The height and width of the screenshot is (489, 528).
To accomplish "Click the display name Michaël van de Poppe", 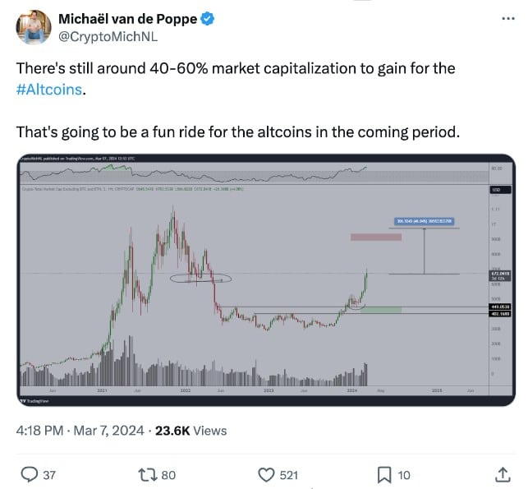I will [x=128, y=18].
